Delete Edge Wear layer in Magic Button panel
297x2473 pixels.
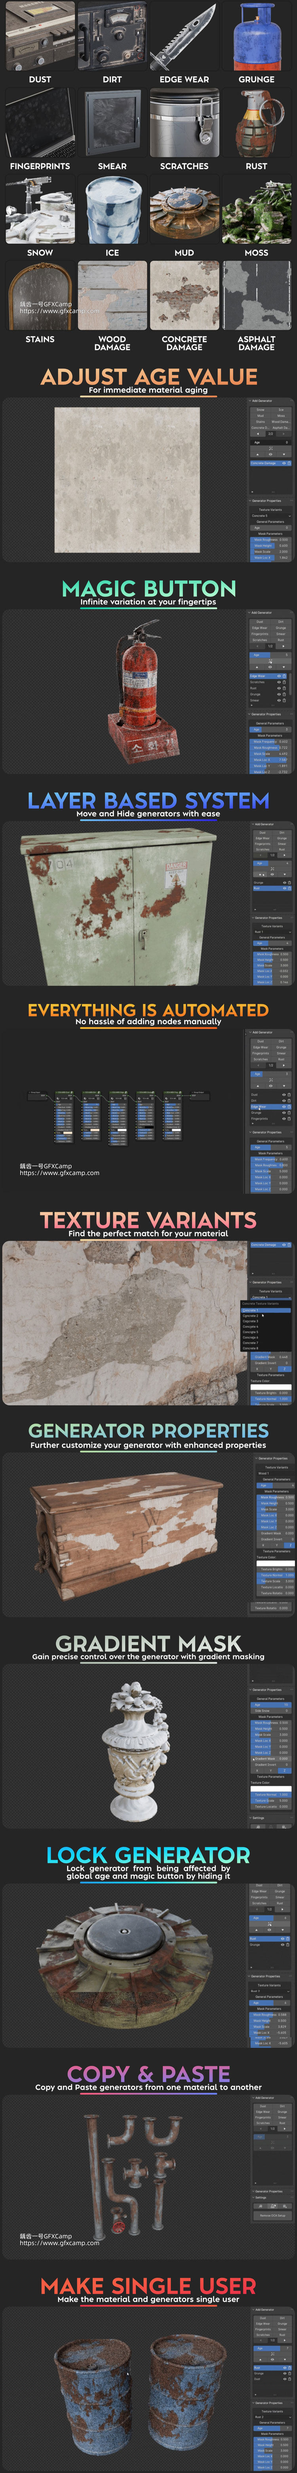[284, 676]
